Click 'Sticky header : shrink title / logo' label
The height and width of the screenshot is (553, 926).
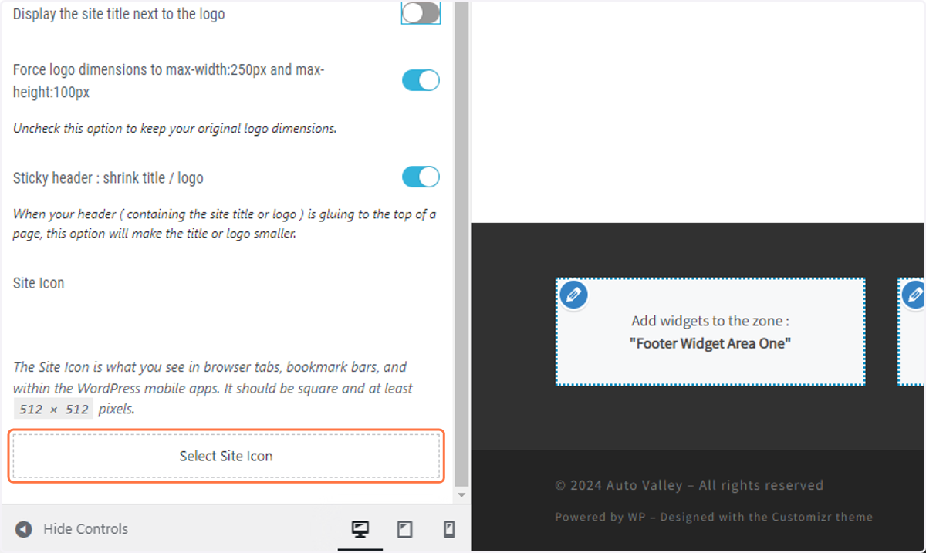108,177
